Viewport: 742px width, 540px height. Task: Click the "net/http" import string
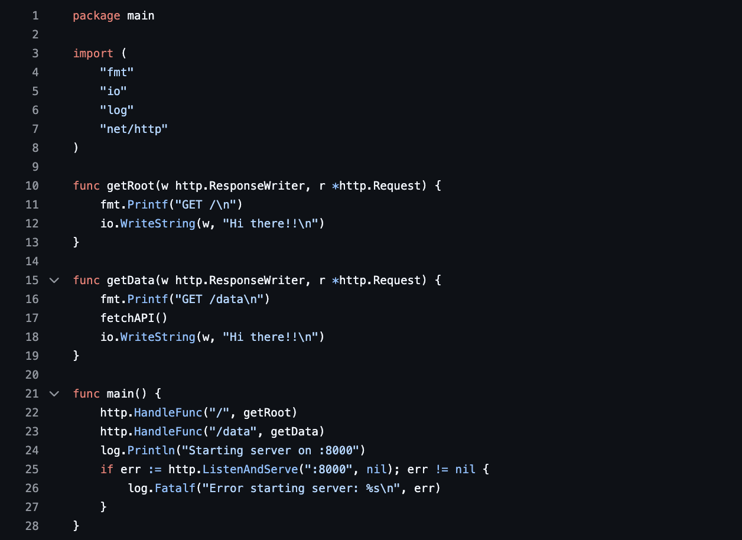pos(134,129)
